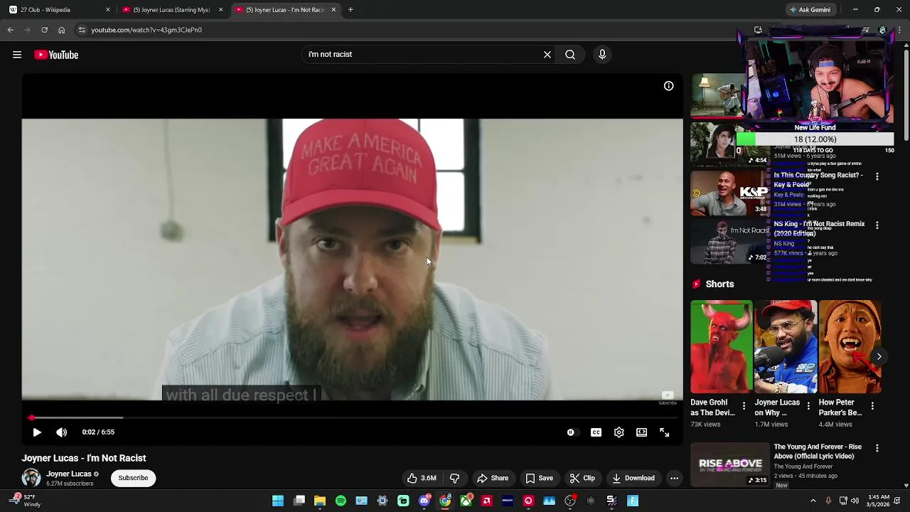Switch to theater mode

pyautogui.click(x=642, y=432)
